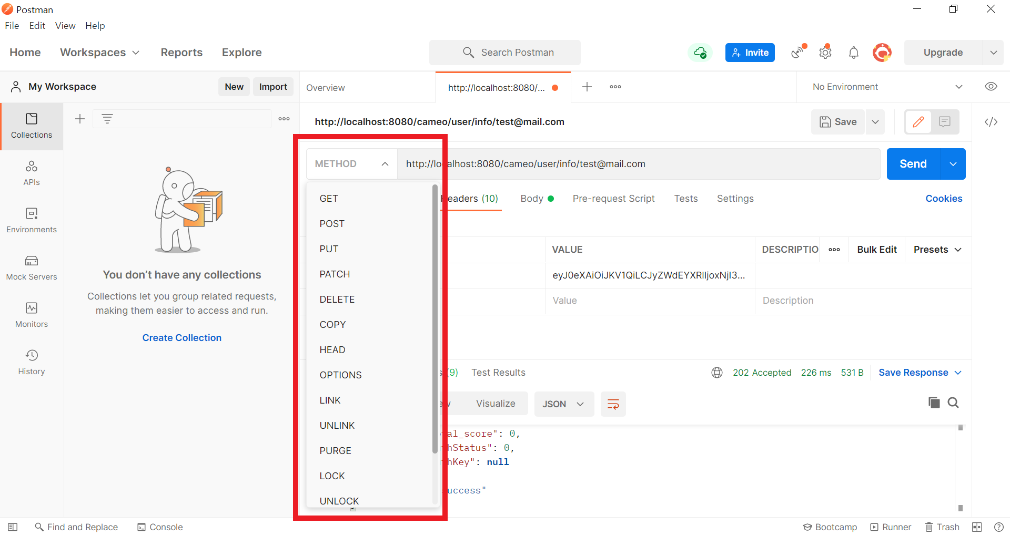This screenshot has width=1010, height=536.
Task: Search within the response body
Action: click(953, 403)
